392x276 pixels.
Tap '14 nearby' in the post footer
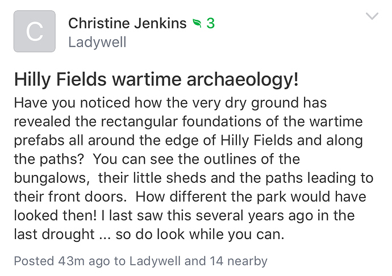point(237,261)
